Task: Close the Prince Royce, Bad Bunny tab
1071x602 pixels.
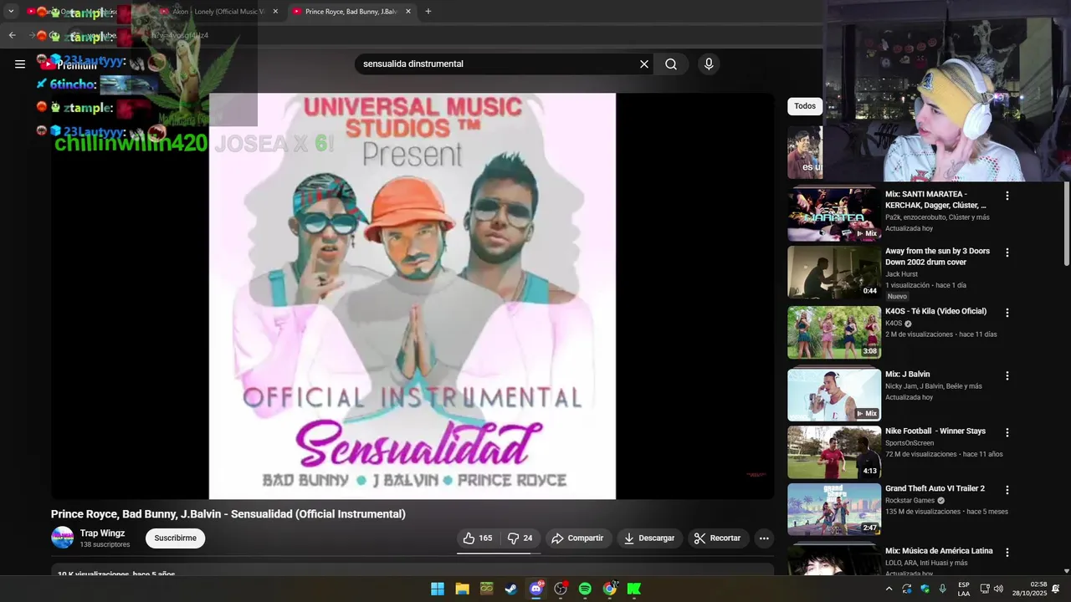Action: tap(408, 12)
